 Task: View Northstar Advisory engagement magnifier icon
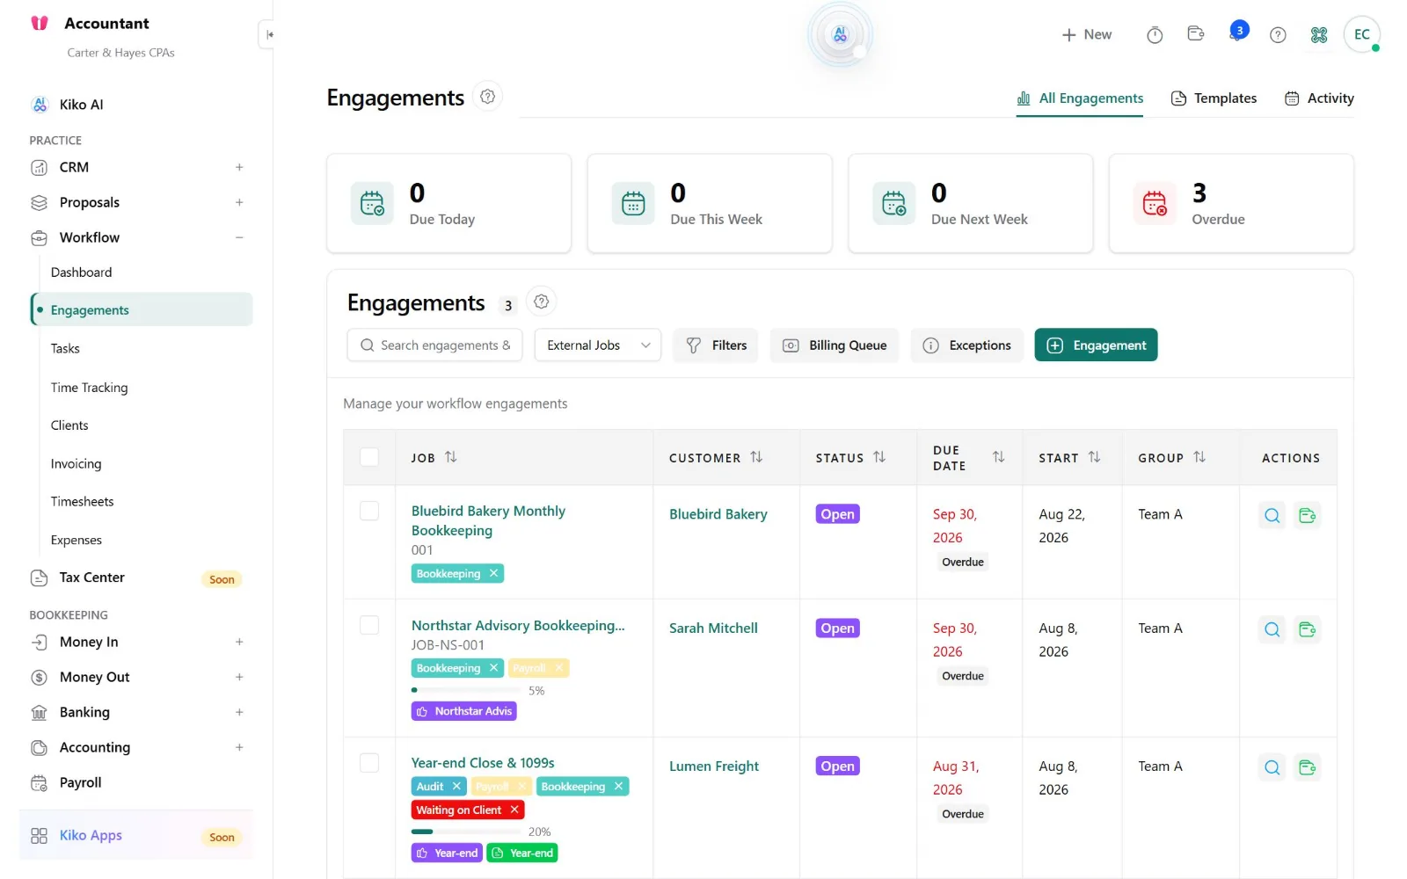pos(1272,629)
